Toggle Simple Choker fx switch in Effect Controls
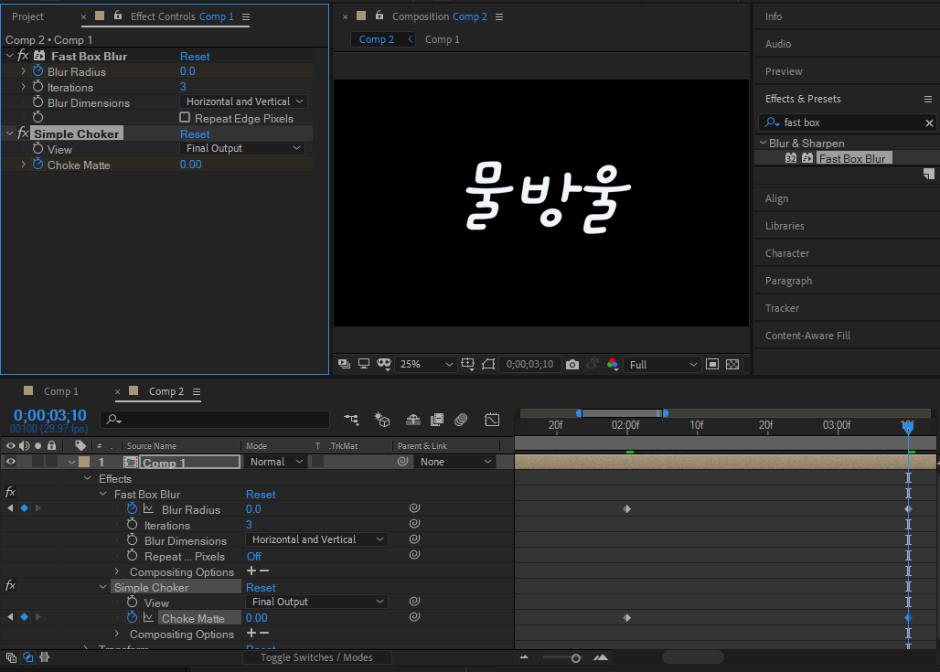The width and height of the screenshot is (940, 672). coord(23,133)
